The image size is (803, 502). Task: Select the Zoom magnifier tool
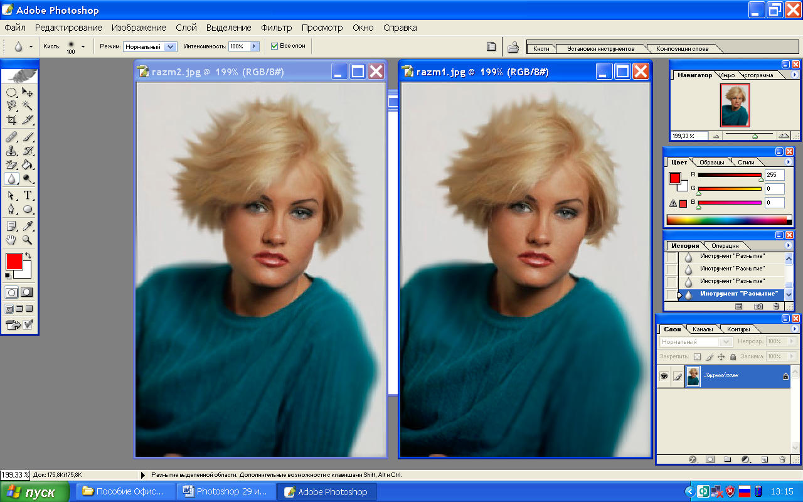point(28,240)
